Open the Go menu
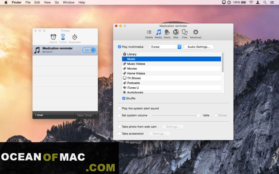 pos(57,2)
